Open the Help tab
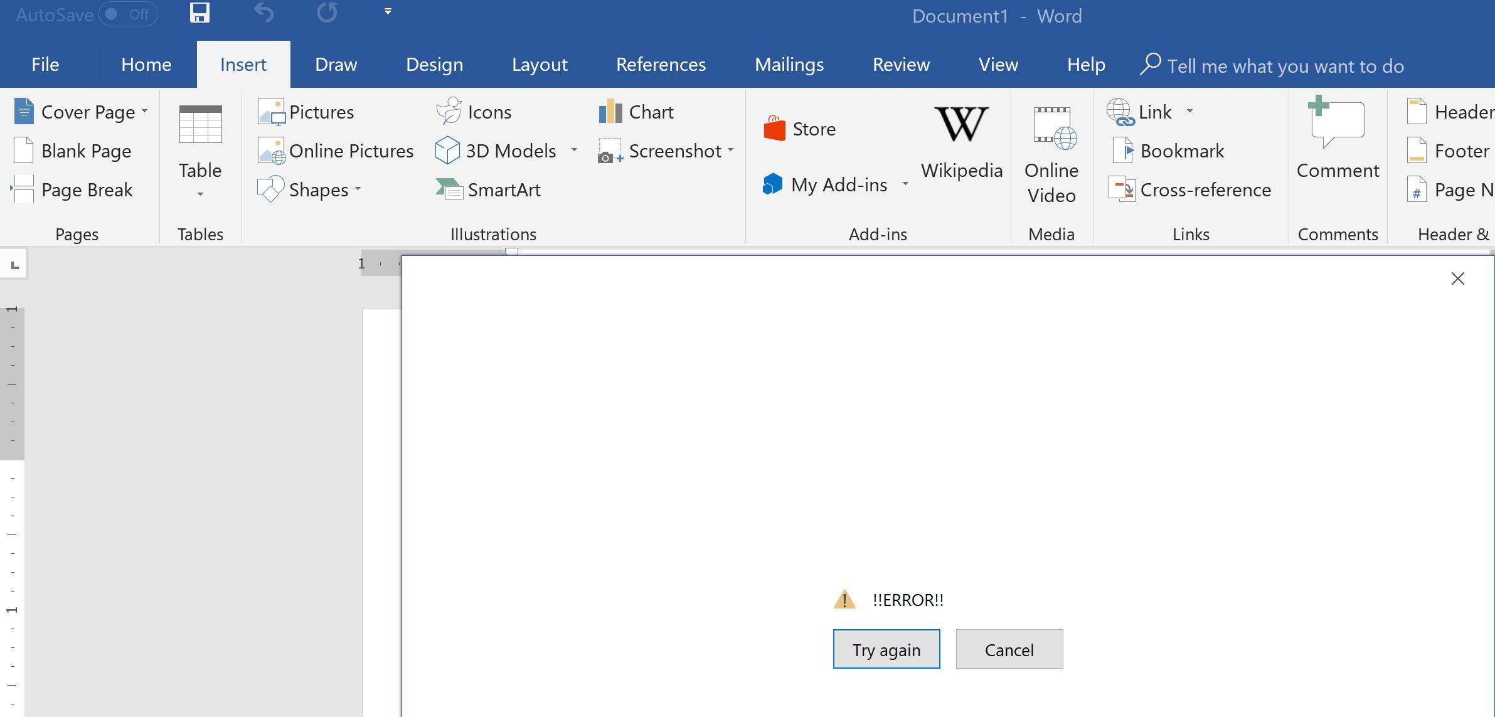1495x717 pixels. point(1086,65)
